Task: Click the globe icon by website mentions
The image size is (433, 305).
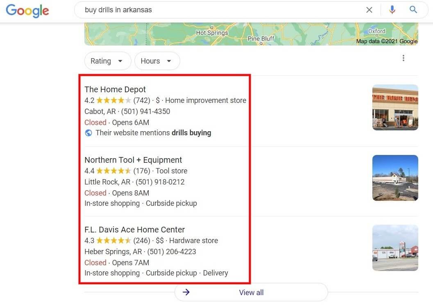Action: (x=88, y=133)
